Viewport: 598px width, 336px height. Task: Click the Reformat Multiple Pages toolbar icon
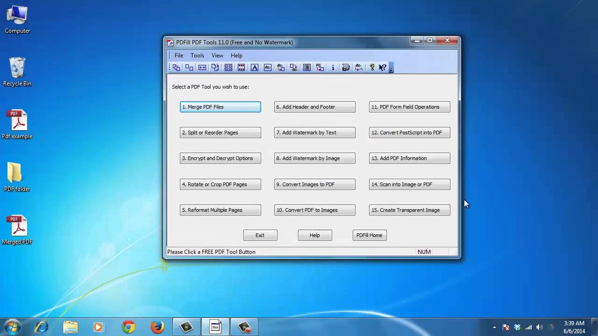(228, 68)
